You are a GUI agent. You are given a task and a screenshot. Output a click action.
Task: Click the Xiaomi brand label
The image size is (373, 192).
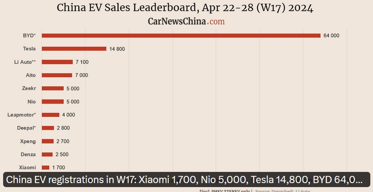click(x=28, y=167)
